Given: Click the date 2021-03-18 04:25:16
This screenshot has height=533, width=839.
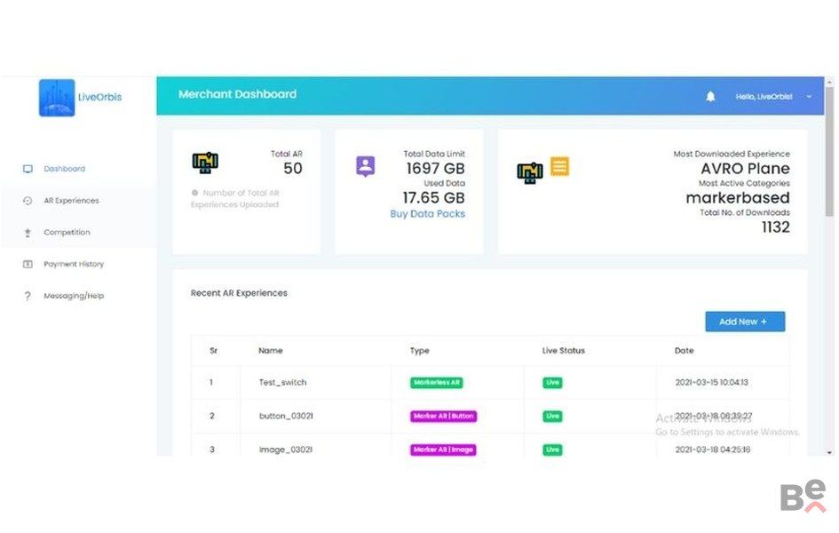Looking at the screenshot, I should click(x=713, y=449).
